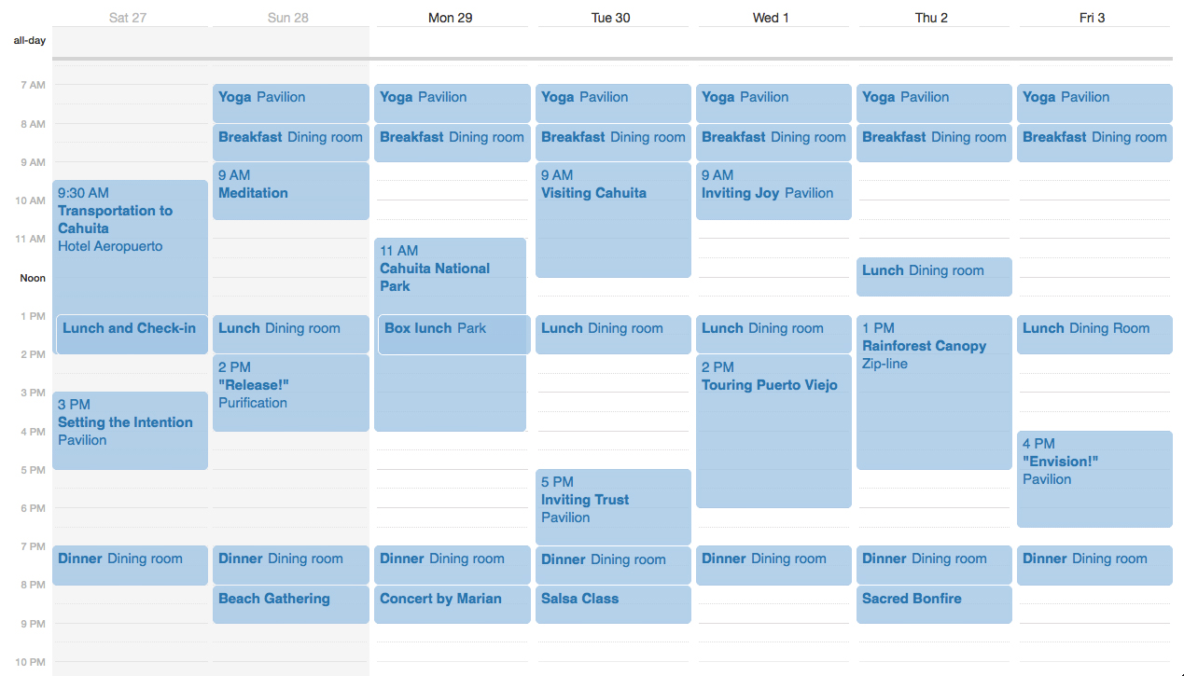Click the all-day row label

28,40
